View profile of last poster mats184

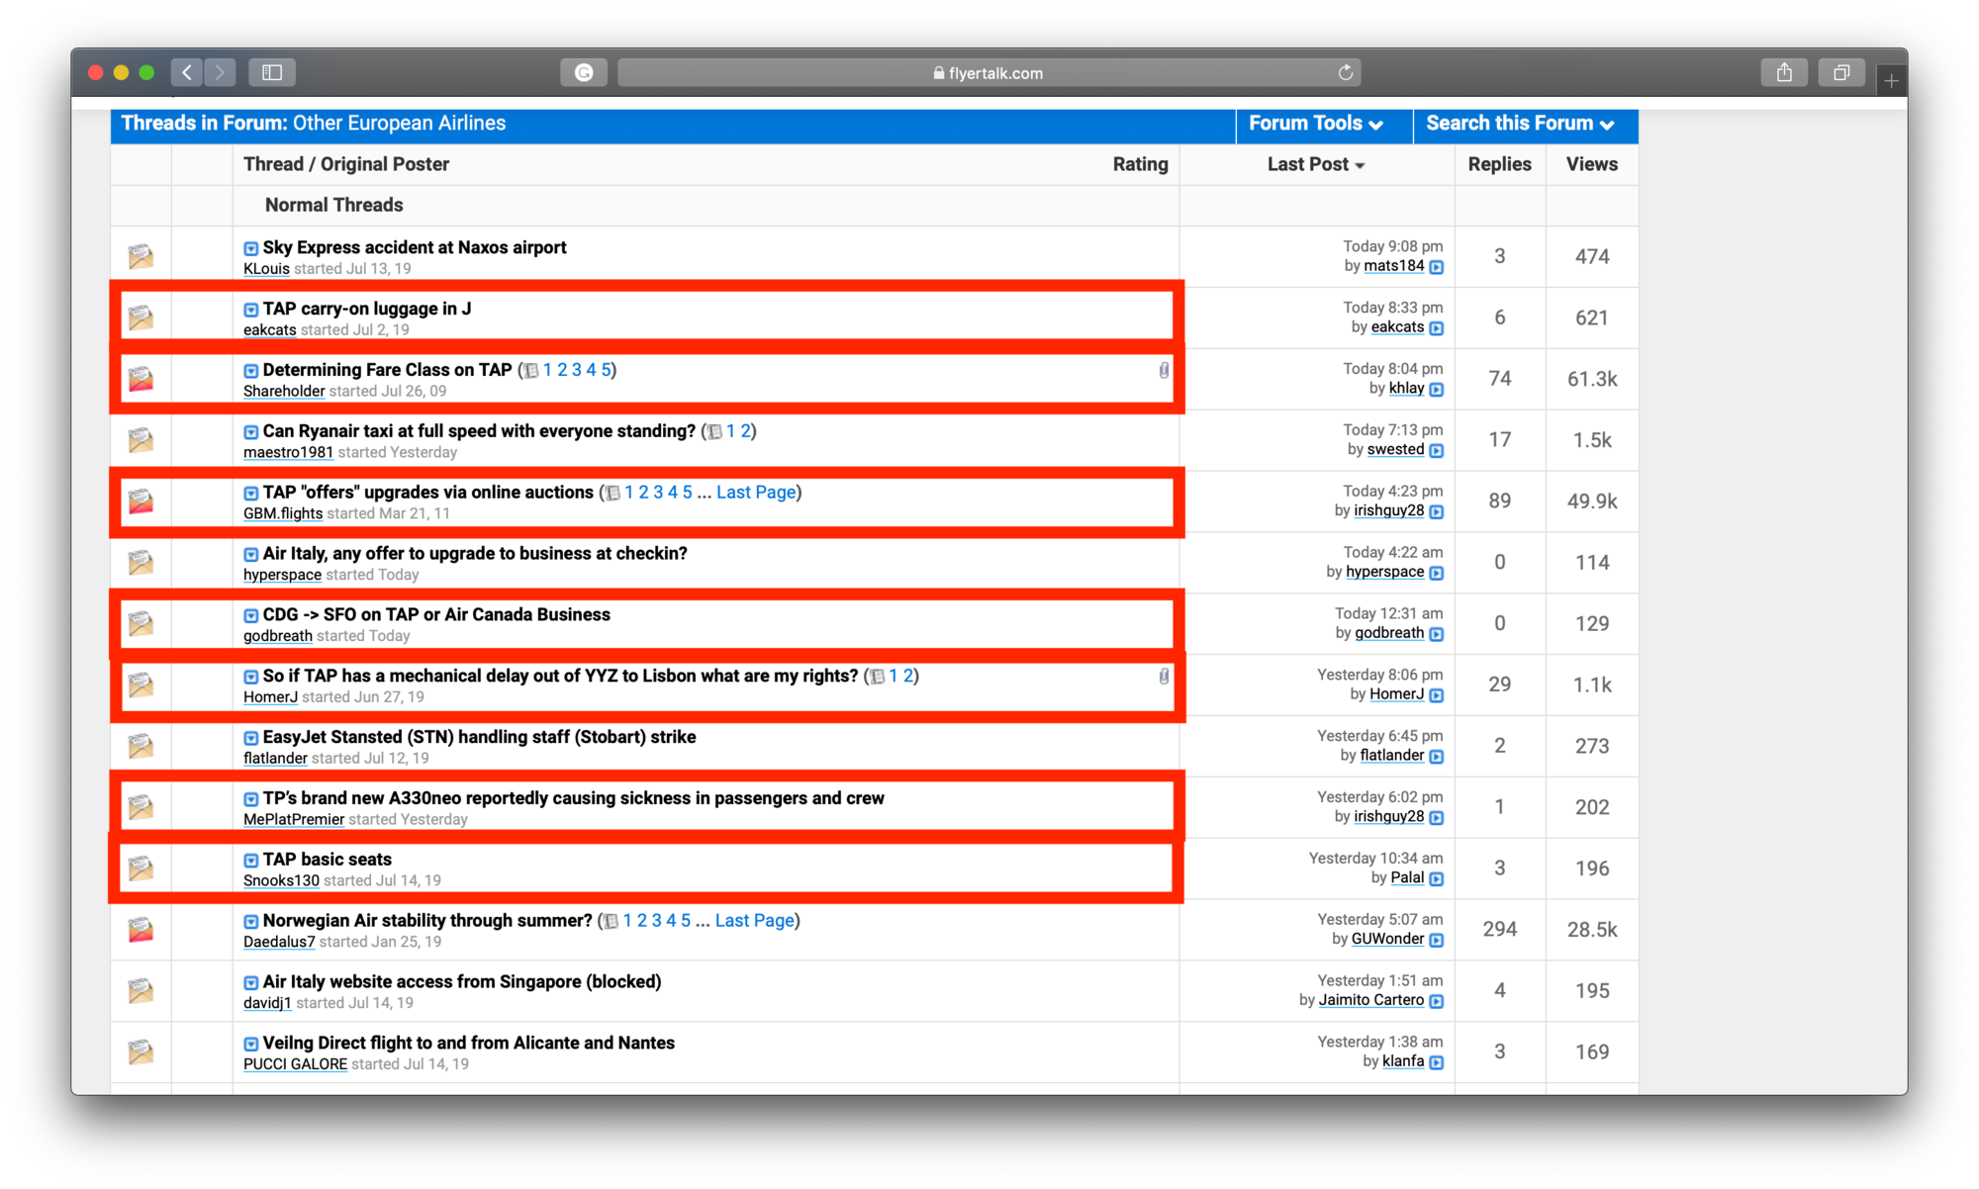[x=1394, y=266]
